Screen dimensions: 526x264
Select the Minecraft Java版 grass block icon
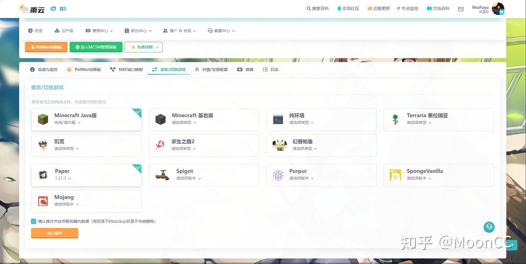coord(43,119)
